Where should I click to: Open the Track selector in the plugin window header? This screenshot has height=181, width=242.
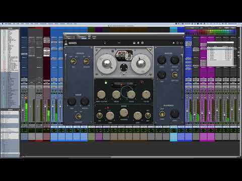[x=70, y=37]
